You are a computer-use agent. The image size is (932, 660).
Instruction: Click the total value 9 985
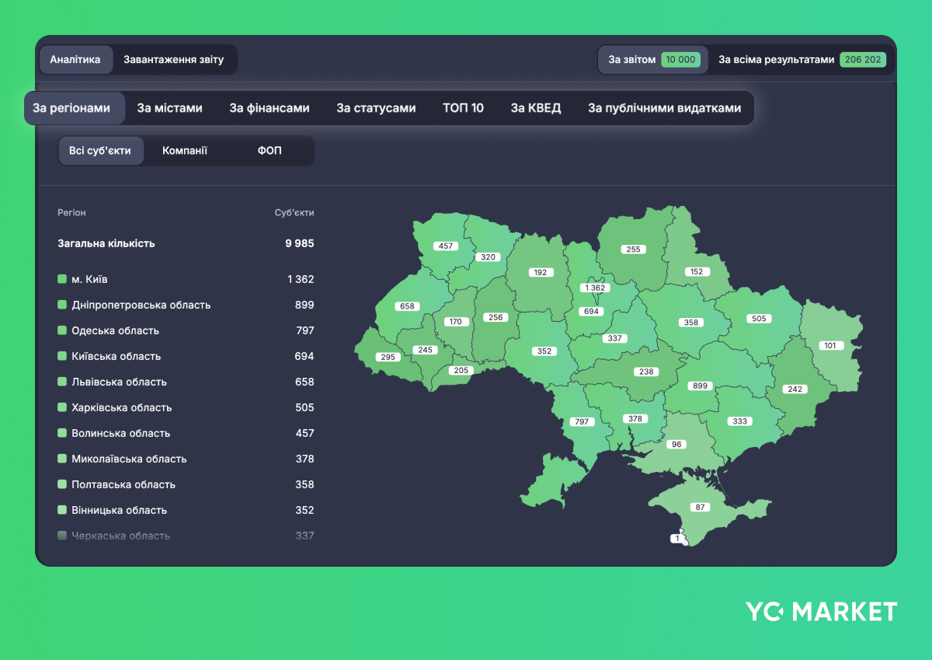[x=300, y=243]
